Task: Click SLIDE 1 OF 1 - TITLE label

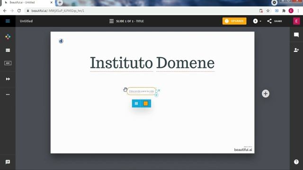Action: click(130, 21)
